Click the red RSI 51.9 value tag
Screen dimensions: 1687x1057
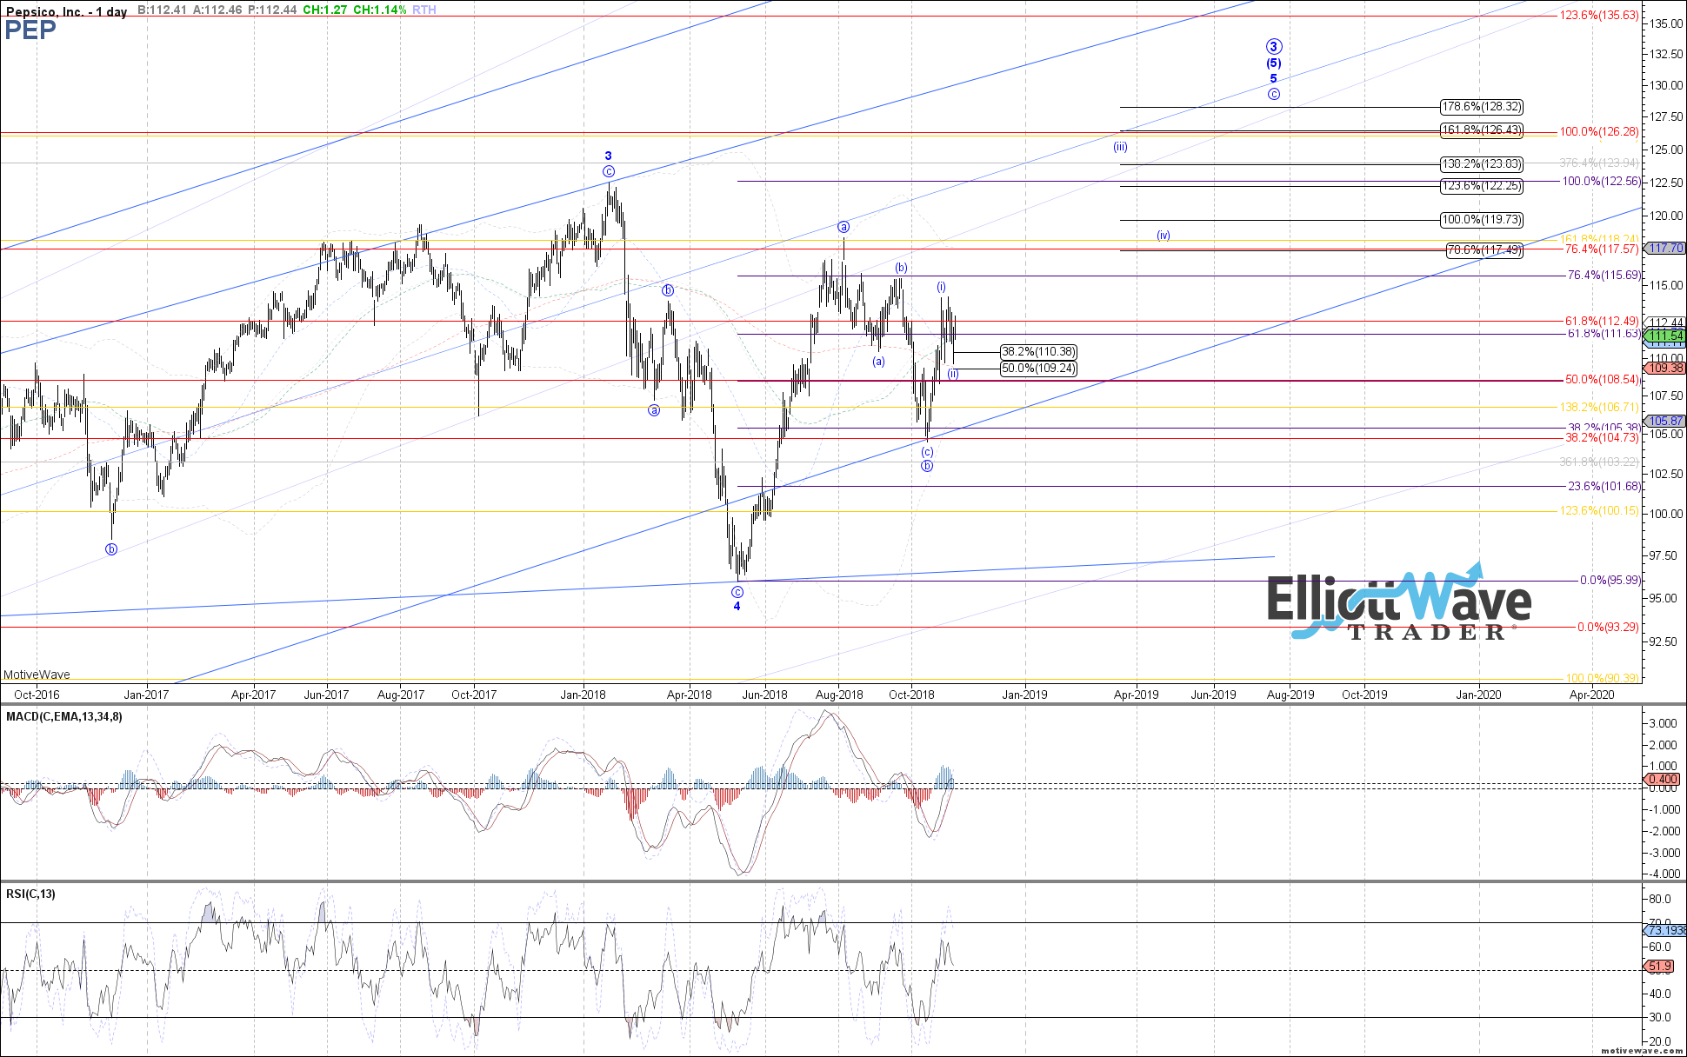point(1660,967)
